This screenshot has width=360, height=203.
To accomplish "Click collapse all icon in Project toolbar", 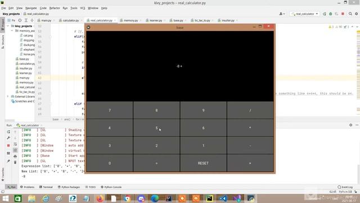I will pyautogui.click(x=32, y=20).
